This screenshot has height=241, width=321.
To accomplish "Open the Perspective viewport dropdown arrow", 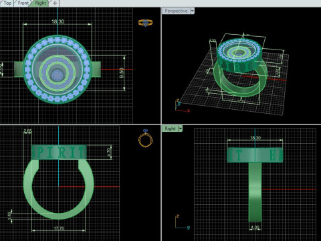I will point(193,11).
